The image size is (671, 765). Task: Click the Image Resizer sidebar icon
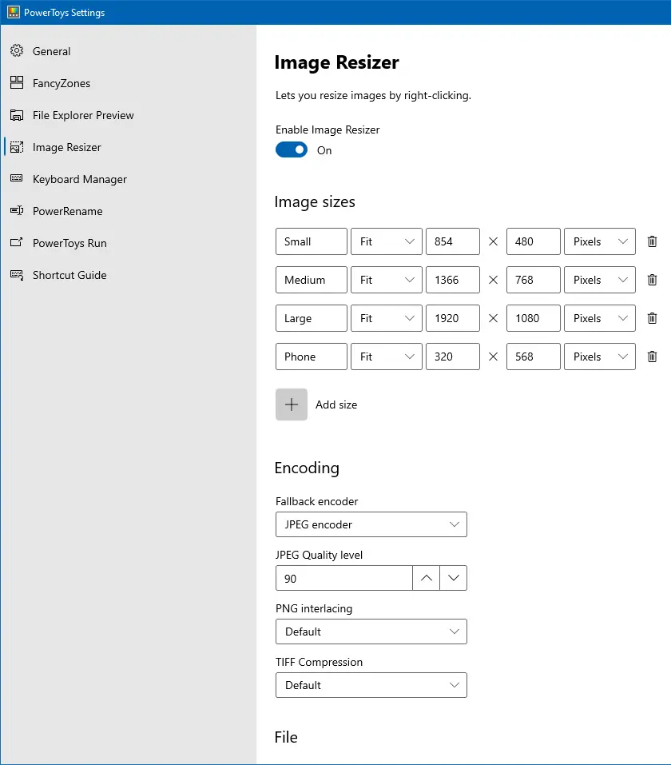pyautogui.click(x=17, y=147)
